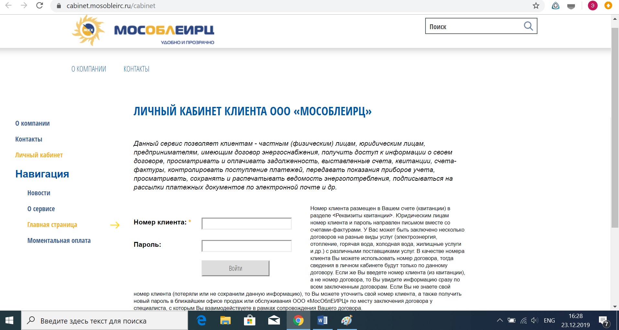Screen dimensions: 619x330
Task: Bookmark this page with the star icon
Action: coord(536,6)
